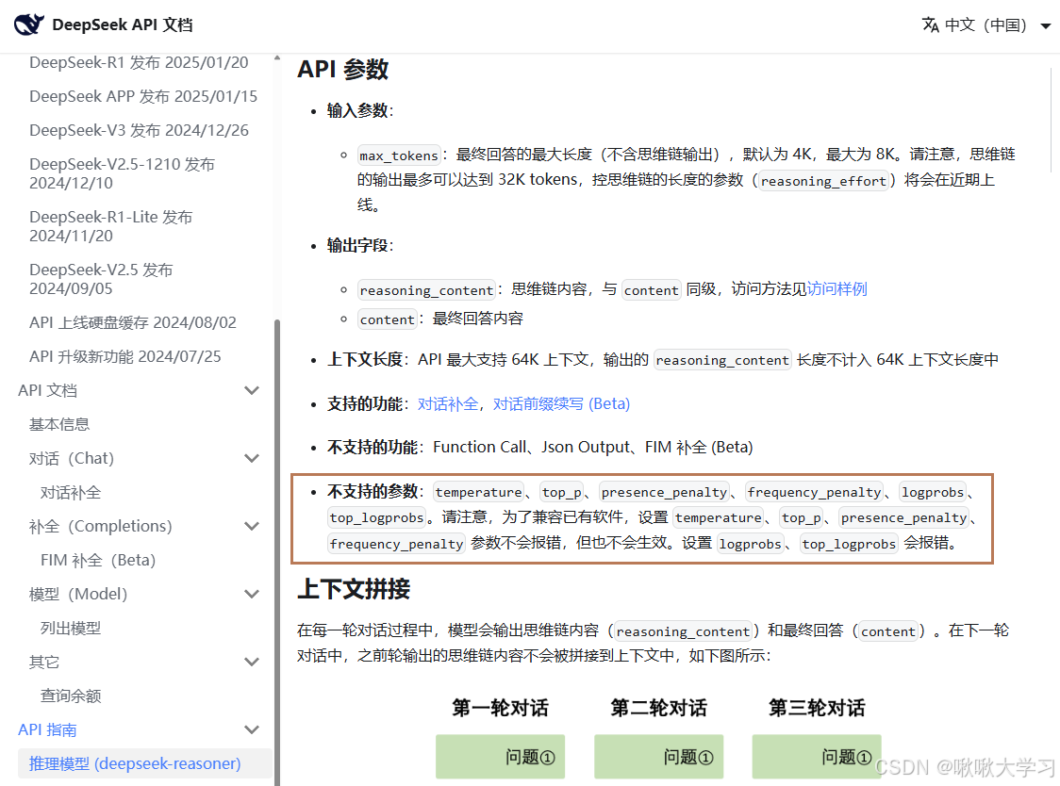Click the 不支持的功能 bullet label
Viewport: 1060px width, 786px height.
pyautogui.click(x=373, y=448)
